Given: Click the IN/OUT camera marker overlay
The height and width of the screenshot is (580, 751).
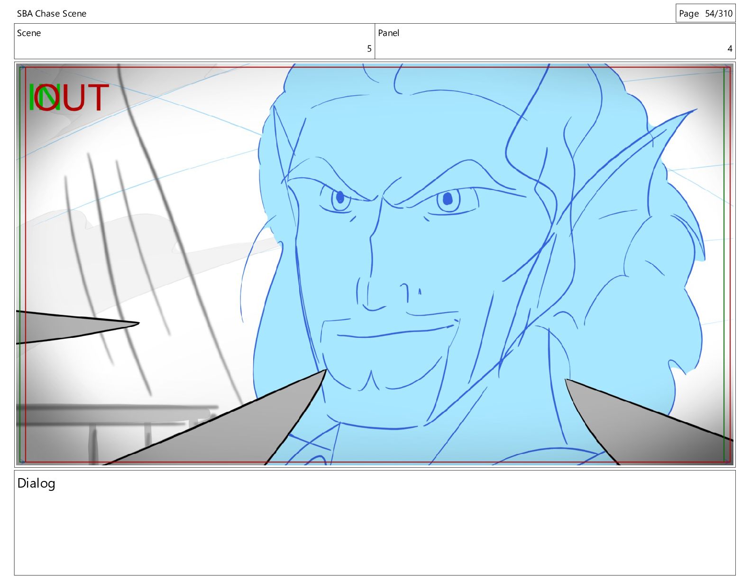Looking at the screenshot, I should pyautogui.click(x=69, y=97).
